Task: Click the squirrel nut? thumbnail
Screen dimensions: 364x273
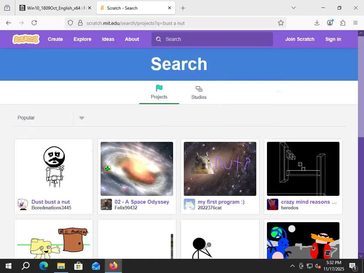Action: (x=220, y=169)
